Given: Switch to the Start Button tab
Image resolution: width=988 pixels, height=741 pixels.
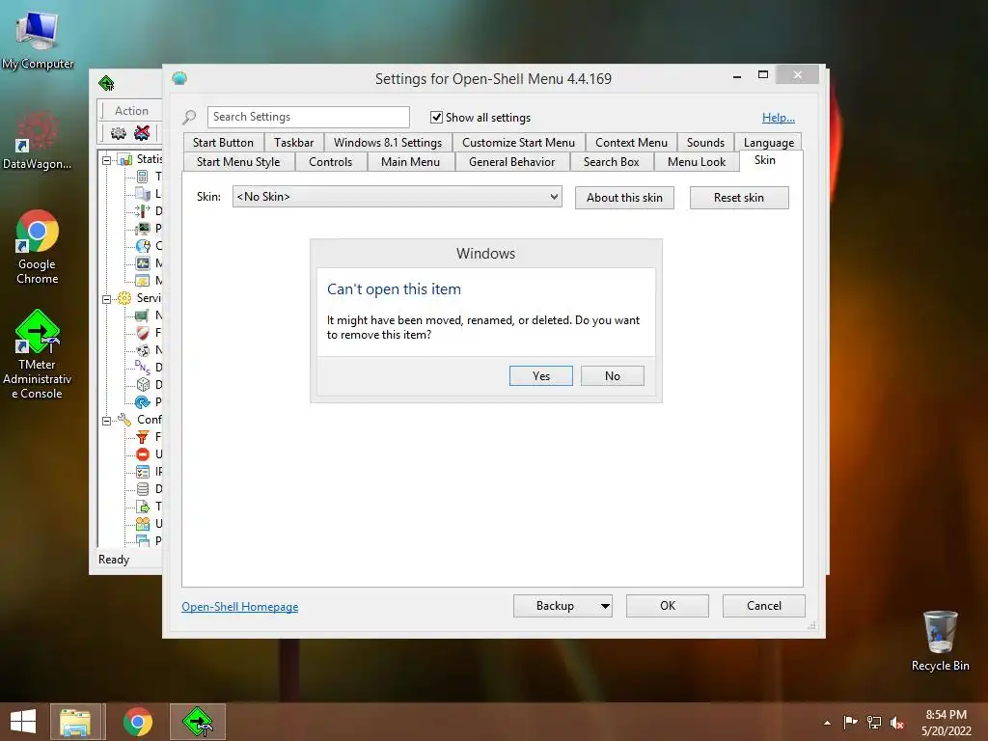Looking at the screenshot, I should pyautogui.click(x=223, y=143).
